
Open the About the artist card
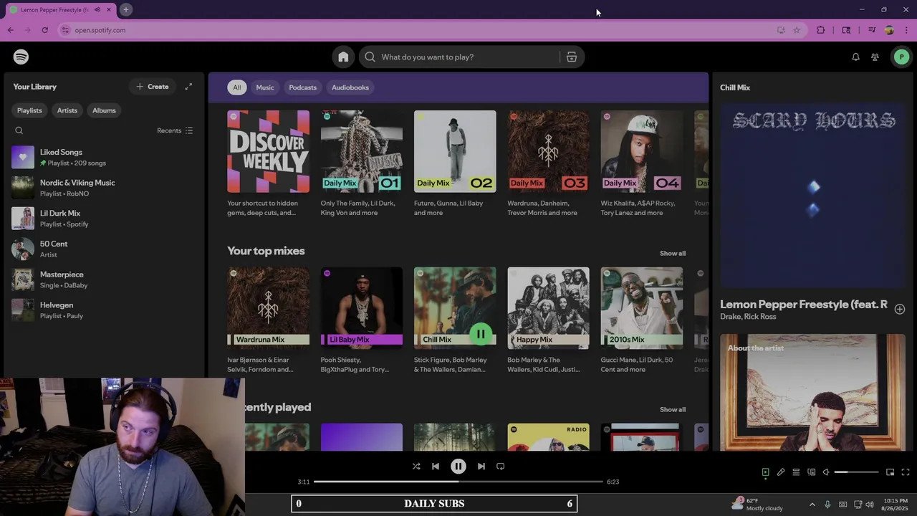[813, 392]
